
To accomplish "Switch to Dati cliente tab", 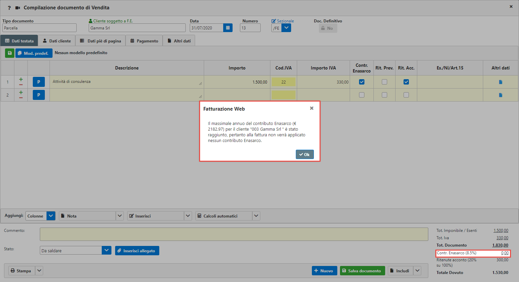I will tap(57, 41).
